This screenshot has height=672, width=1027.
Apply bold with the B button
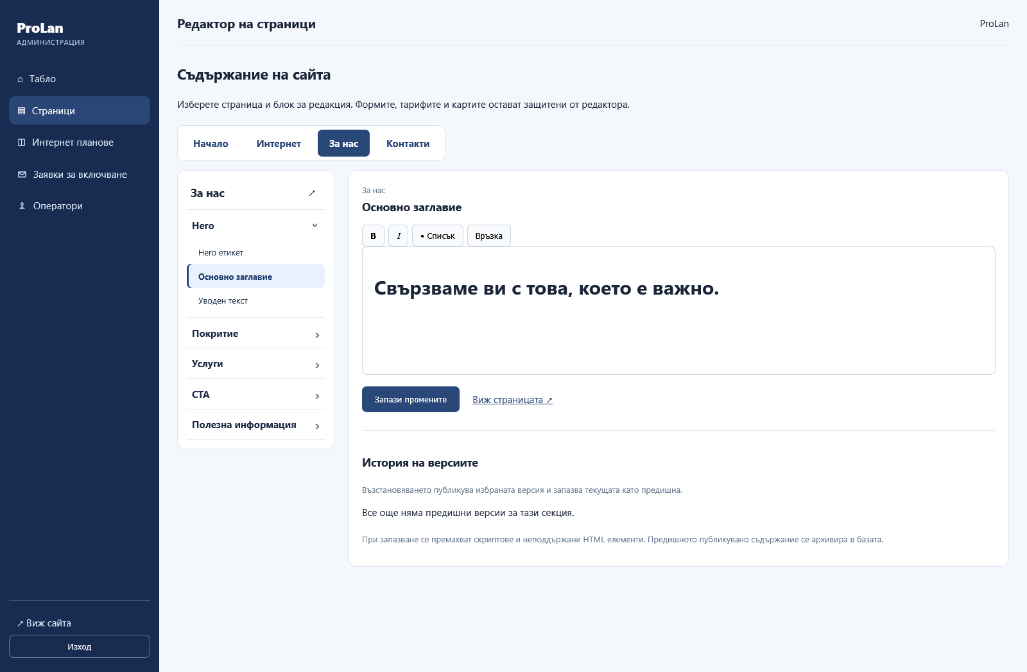(373, 236)
